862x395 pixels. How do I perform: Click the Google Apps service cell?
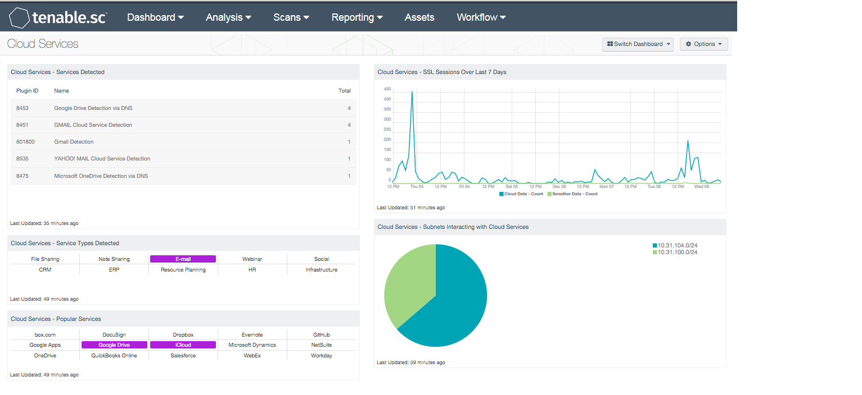click(x=45, y=345)
